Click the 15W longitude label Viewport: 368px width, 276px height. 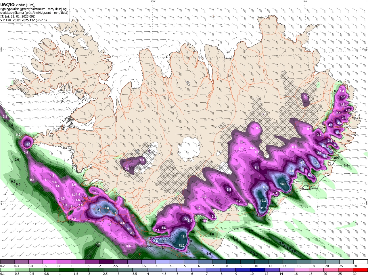(304, 1)
